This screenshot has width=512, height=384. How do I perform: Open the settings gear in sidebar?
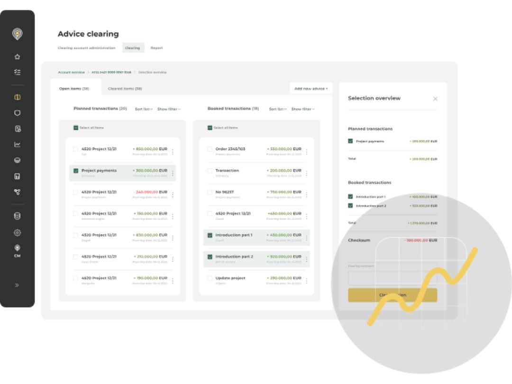18,232
